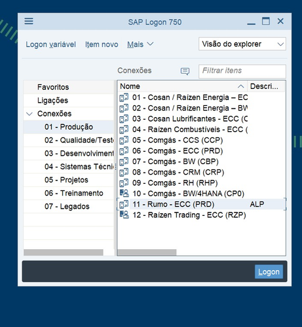
Task: Click Item novo
Action: click(102, 44)
